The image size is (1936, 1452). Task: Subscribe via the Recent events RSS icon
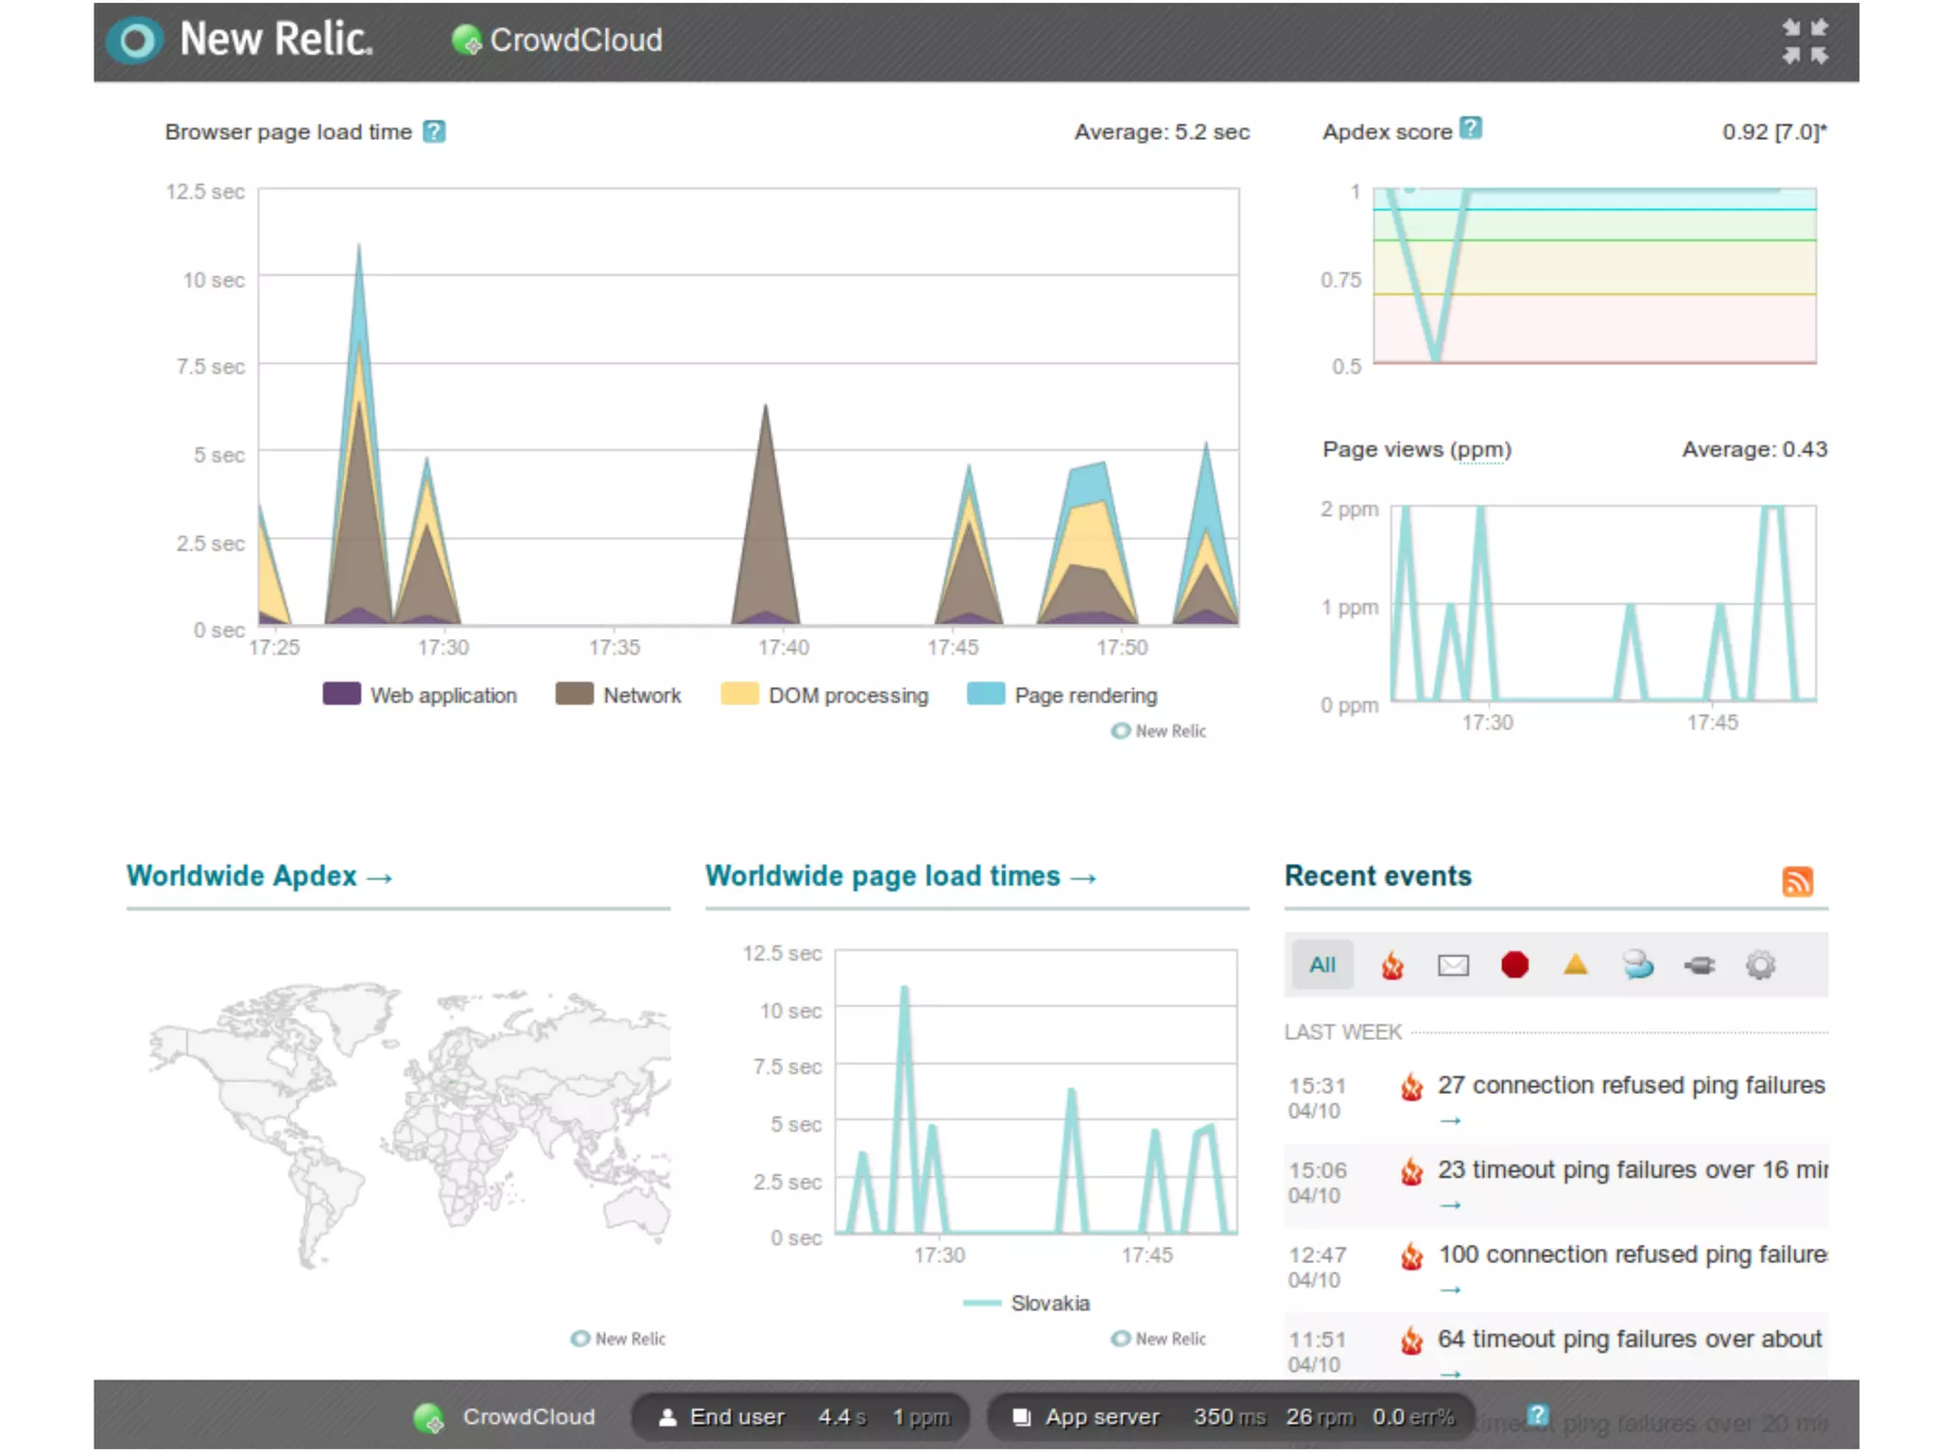pos(1796,881)
